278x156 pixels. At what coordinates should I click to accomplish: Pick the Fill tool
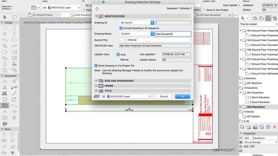pyautogui.click(x=5, y=94)
